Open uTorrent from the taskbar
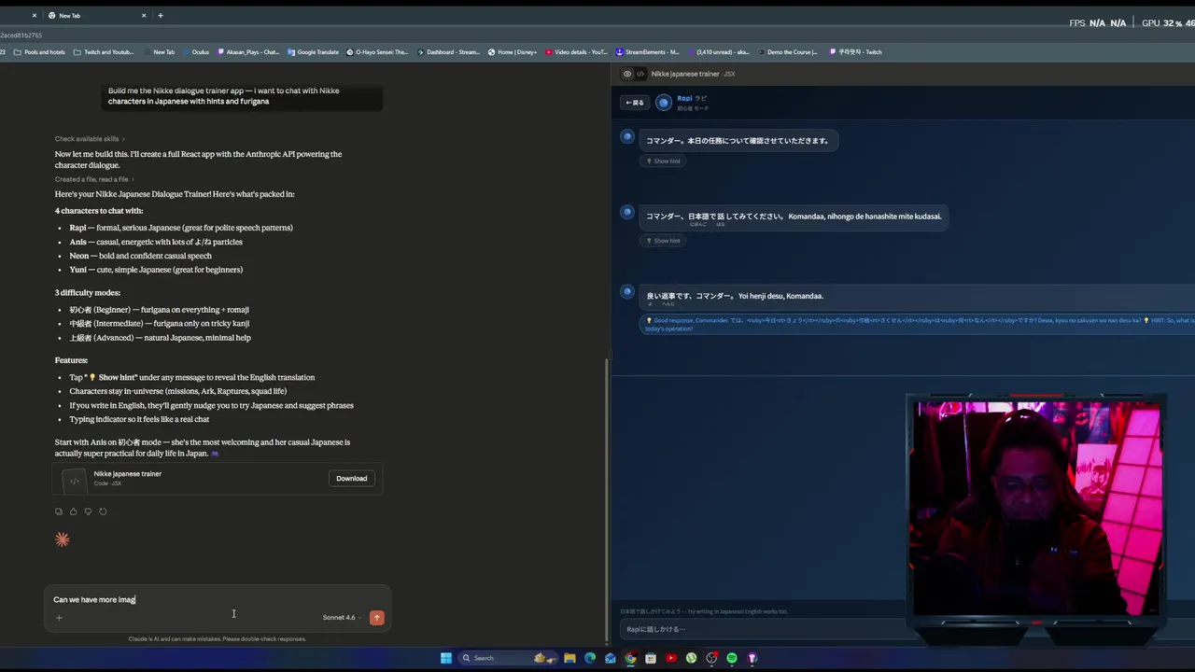The width and height of the screenshot is (1195, 672). pos(691,658)
